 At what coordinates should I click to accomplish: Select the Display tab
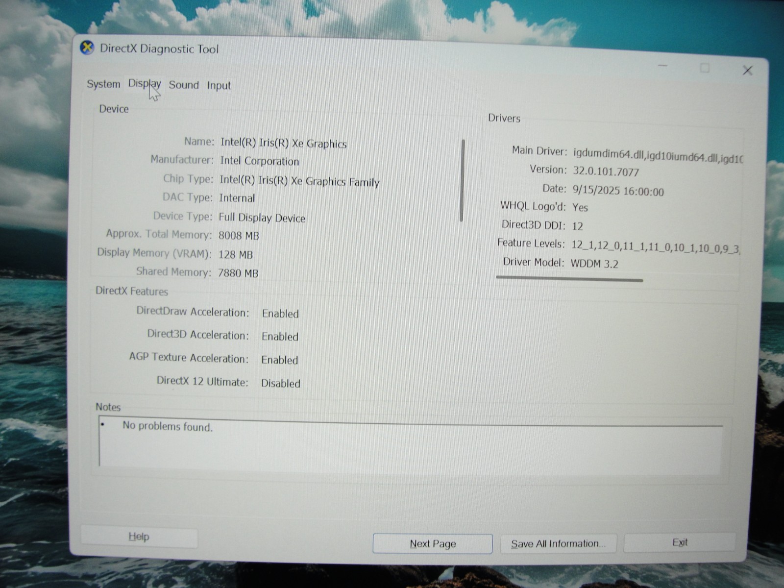tap(145, 84)
